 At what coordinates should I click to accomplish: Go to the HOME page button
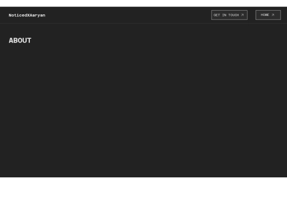(268, 15)
